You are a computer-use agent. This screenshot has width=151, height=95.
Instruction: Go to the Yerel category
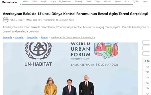[x=88, y=1]
